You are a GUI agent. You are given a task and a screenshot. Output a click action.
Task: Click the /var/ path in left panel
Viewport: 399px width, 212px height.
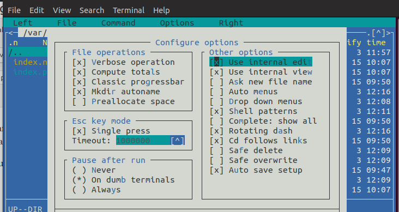(x=35, y=33)
